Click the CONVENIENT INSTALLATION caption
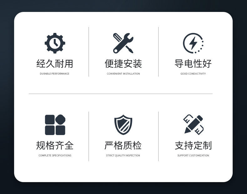The image size is (247, 194). (x=123, y=74)
